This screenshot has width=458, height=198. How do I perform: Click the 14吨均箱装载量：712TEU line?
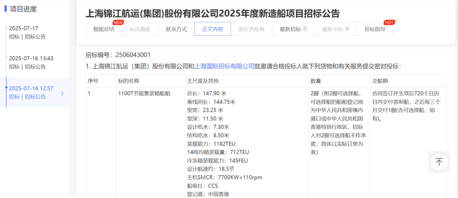point(218,152)
